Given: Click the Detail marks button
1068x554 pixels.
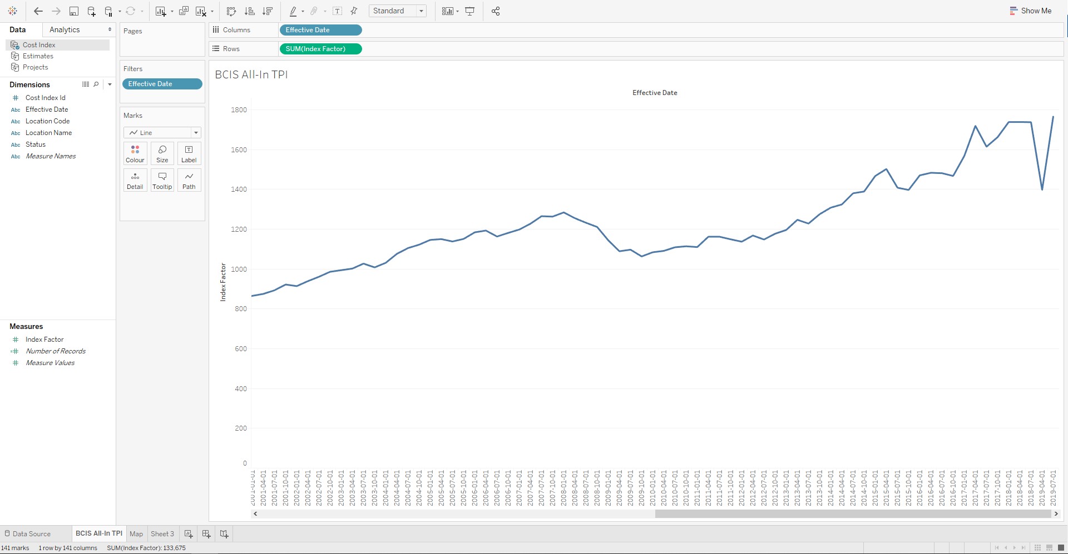Looking at the screenshot, I should coord(135,181).
